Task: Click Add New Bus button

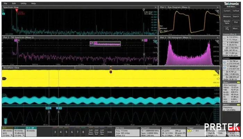Action: tap(102, 132)
